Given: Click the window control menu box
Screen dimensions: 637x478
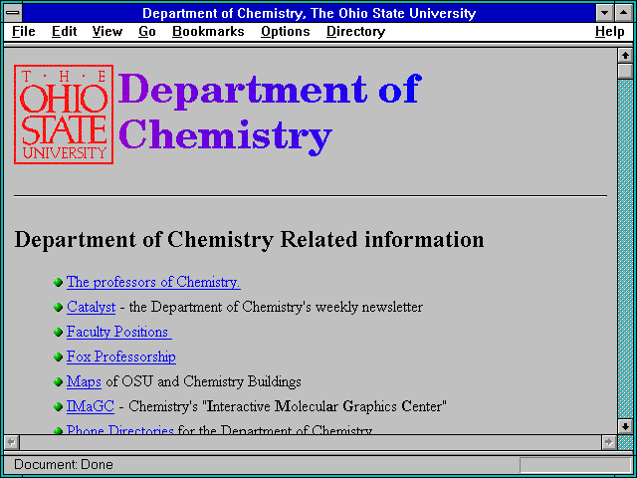Looking at the screenshot, I should [13, 13].
